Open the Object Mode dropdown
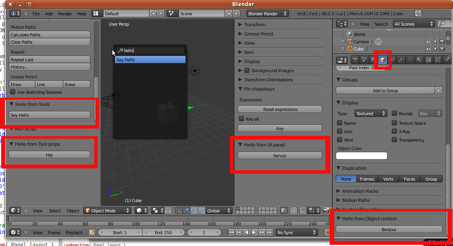 coord(107,211)
